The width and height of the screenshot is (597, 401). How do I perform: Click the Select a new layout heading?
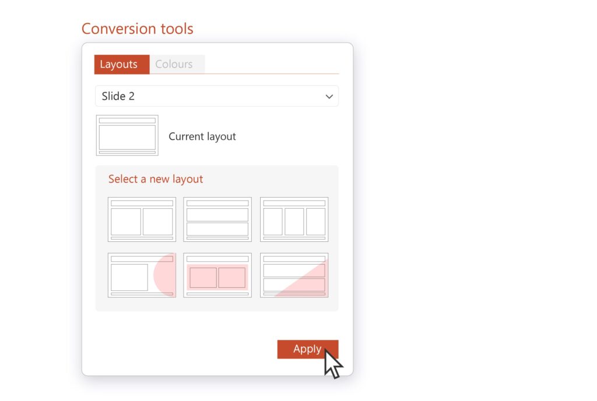[156, 179]
